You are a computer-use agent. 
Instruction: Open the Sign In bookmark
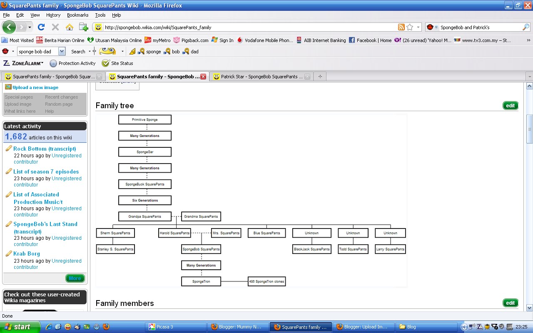tap(222, 40)
